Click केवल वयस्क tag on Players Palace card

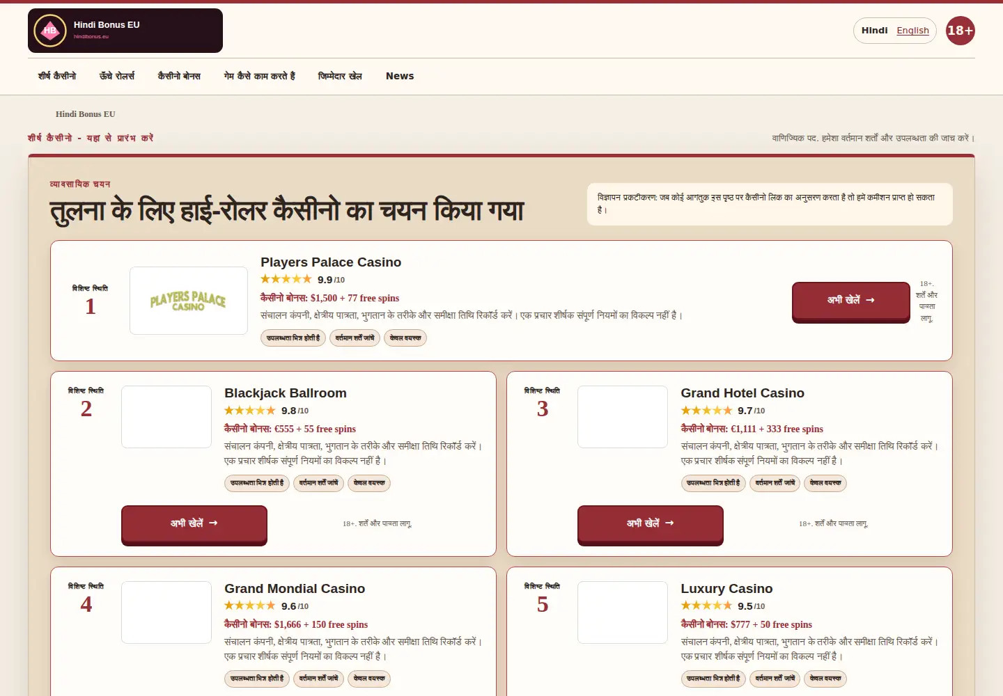pos(405,338)
